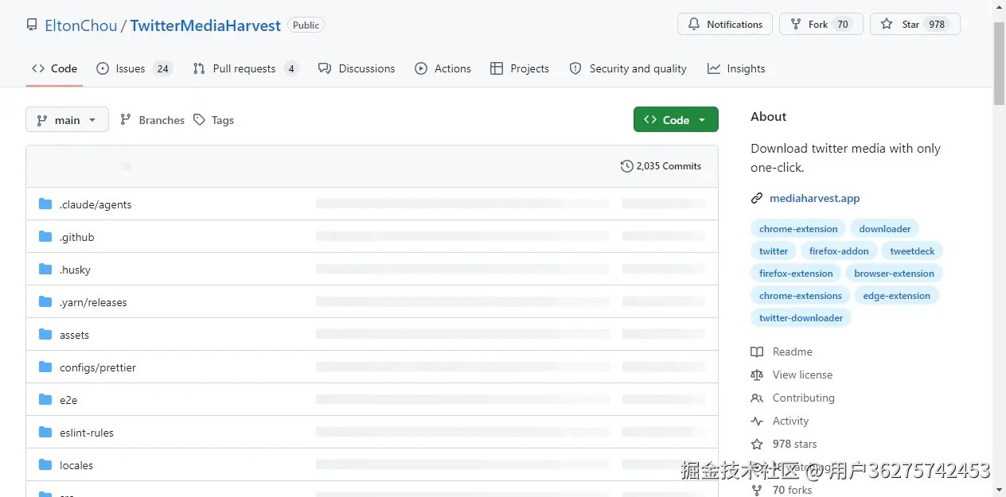This screenshot has height=497, width=1006.
Task: Click the Notifications button
Action: click(725, 25)
